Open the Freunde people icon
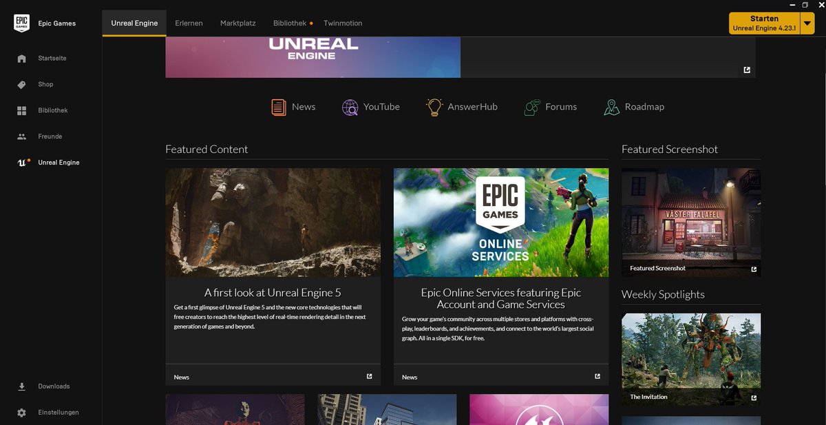 pyautogui.click(x=22, y=136)
